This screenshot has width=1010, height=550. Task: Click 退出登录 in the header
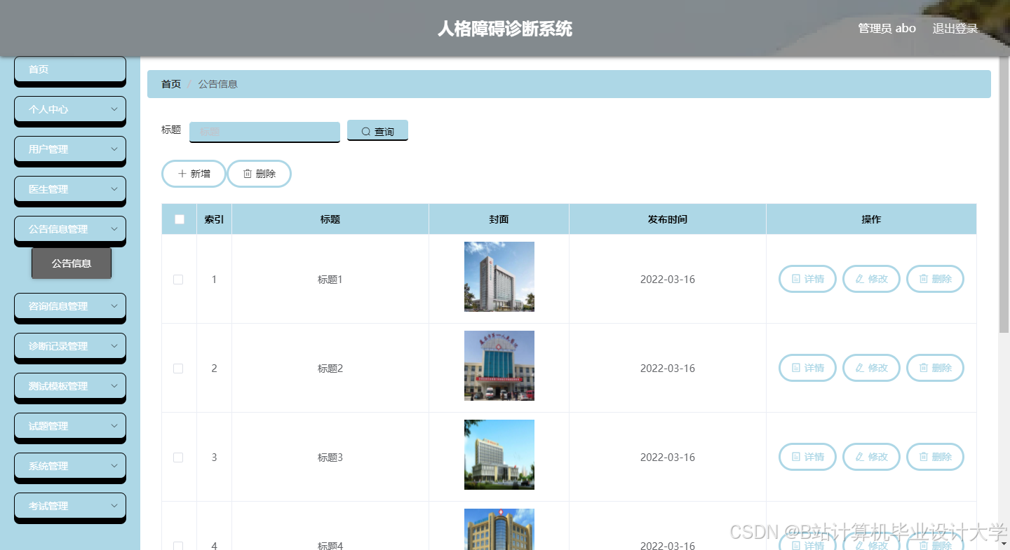click(955, 29)
